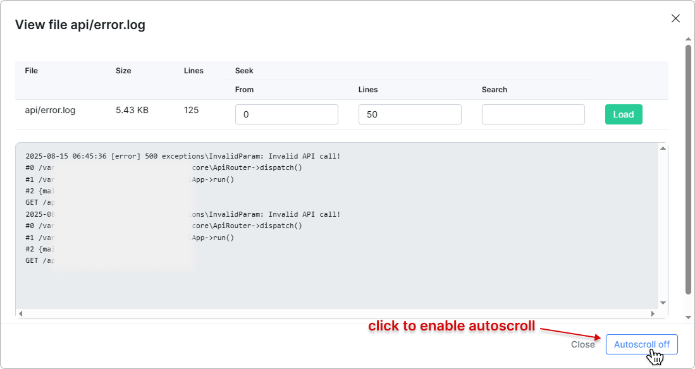Click the dialog's vertical scrollbar thumb
This screenshot has width=695, height=369.
(689, 167)
